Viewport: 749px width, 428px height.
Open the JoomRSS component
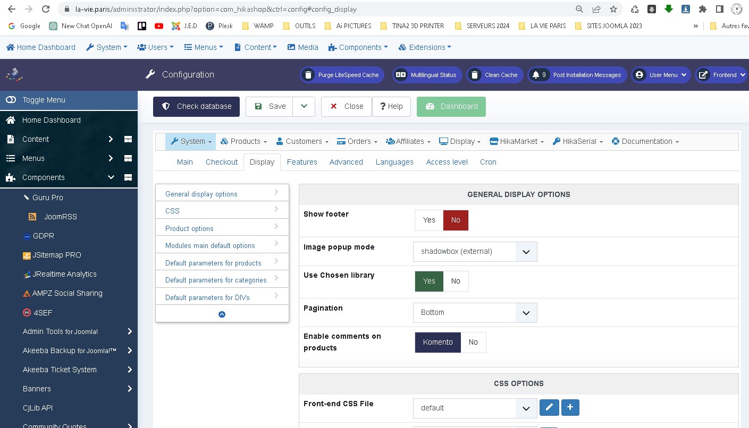click(x=53, y=217)
